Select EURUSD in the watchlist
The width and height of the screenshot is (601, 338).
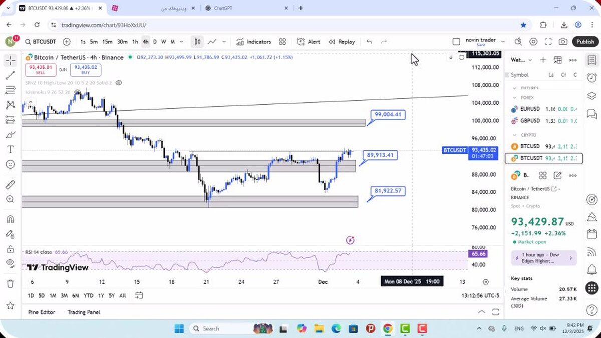(x=543, y=109)
